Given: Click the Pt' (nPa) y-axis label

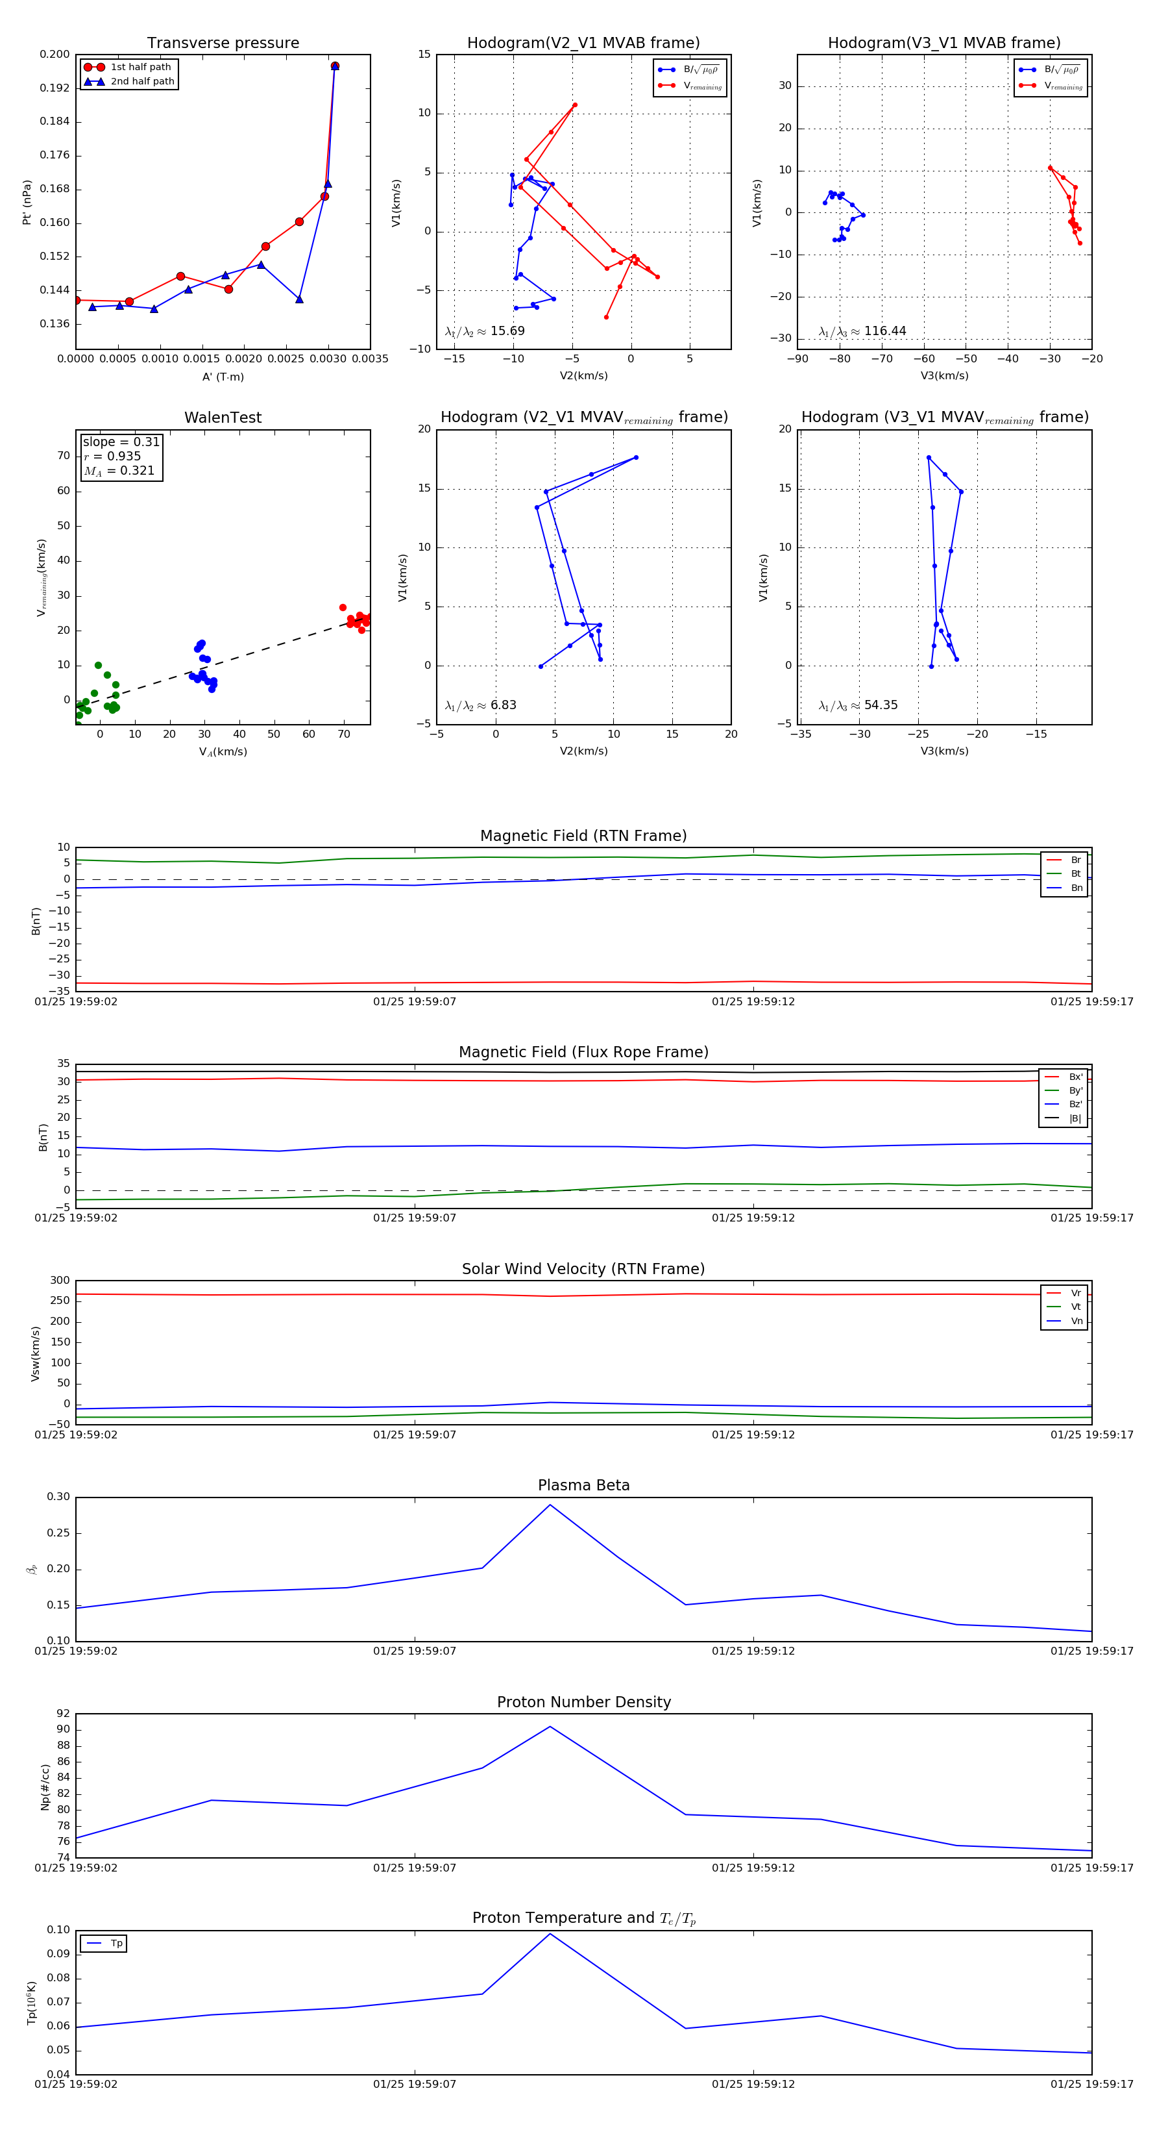Looking at the screenshot, I should point(27,202).
